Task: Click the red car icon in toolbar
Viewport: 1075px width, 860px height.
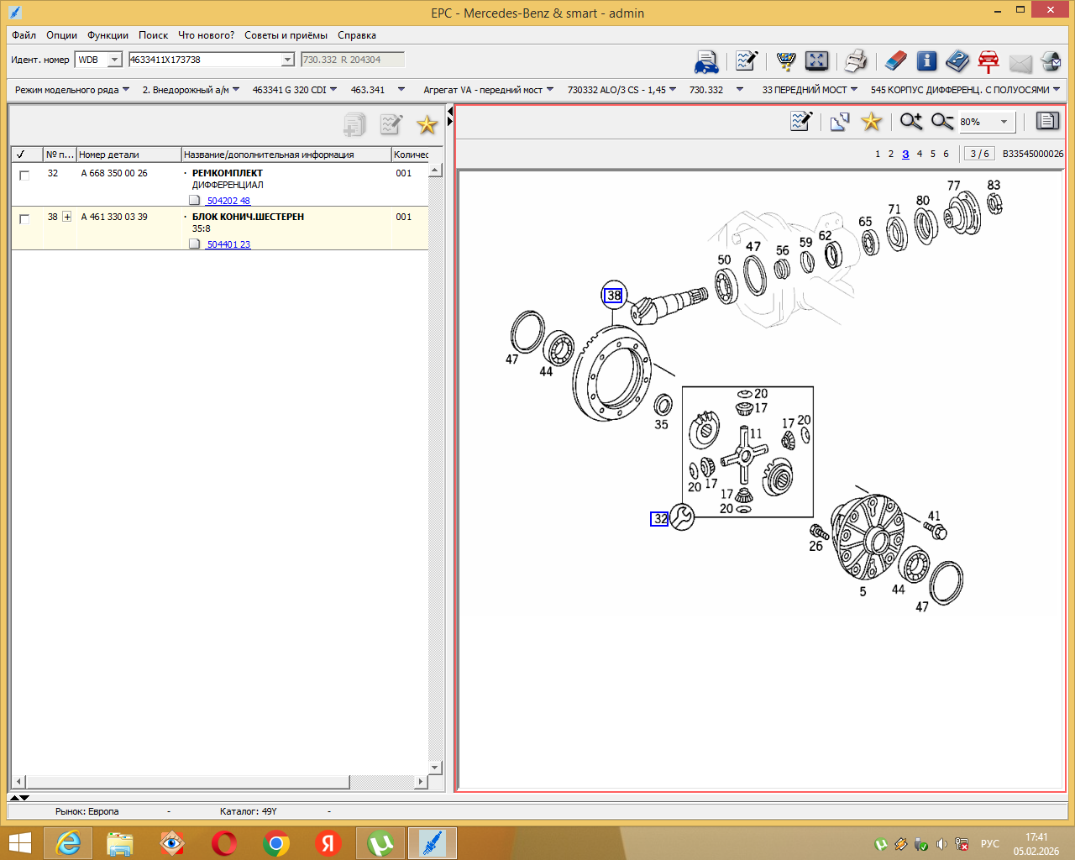Action: (988, 60)
